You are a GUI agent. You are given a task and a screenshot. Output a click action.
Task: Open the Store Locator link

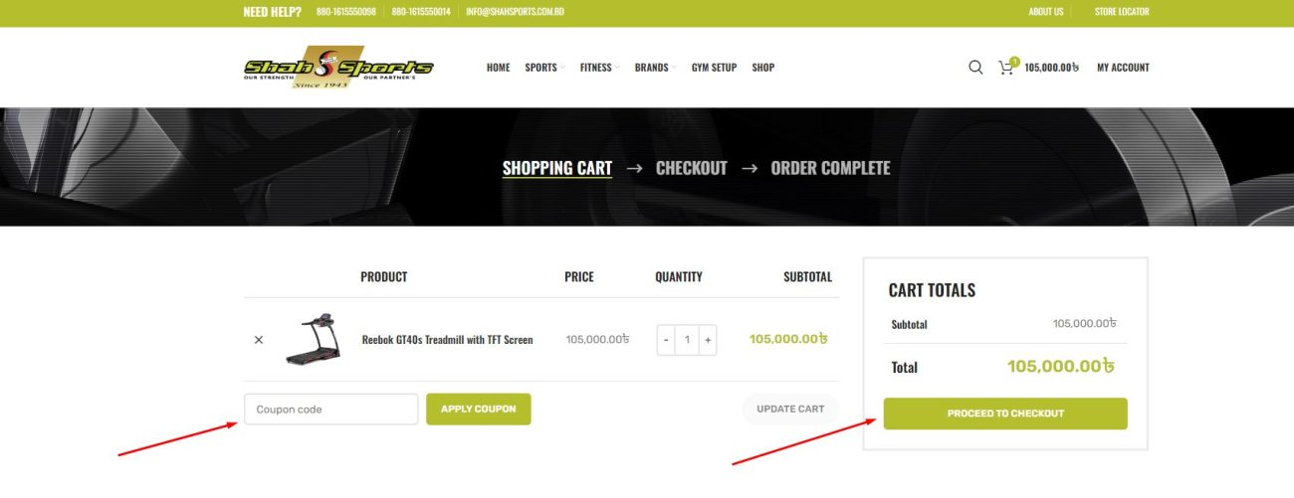tap(1122, 12)
